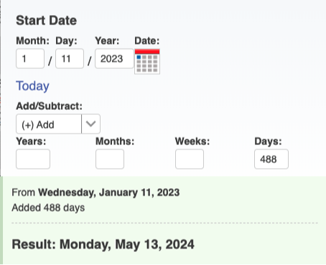Select the Year field containing 2023
The height and width of the screenshot is (265, 326).
coord(114,59)
